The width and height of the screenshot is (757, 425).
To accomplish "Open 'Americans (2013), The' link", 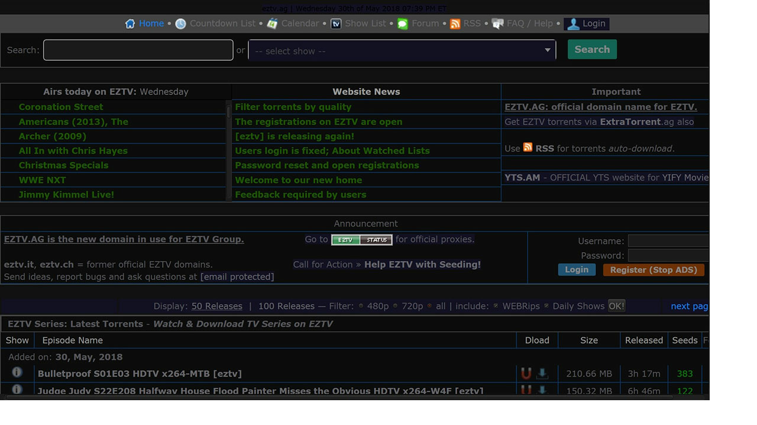I will tap(73, 122).
